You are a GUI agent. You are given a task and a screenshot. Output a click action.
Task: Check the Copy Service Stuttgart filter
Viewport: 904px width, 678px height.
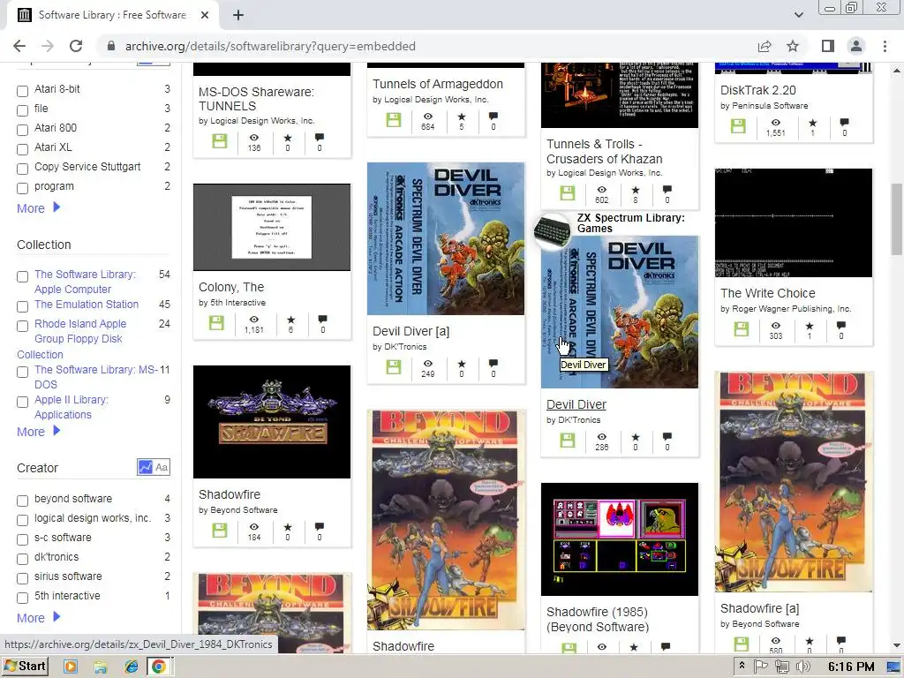[x=22, y=169]
